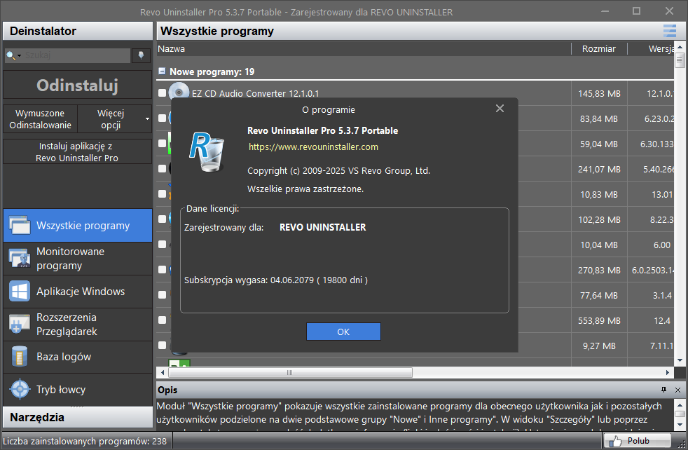688x450 pixels.
Task: Sort by the Wersja column header
Action: coord(651,49)
